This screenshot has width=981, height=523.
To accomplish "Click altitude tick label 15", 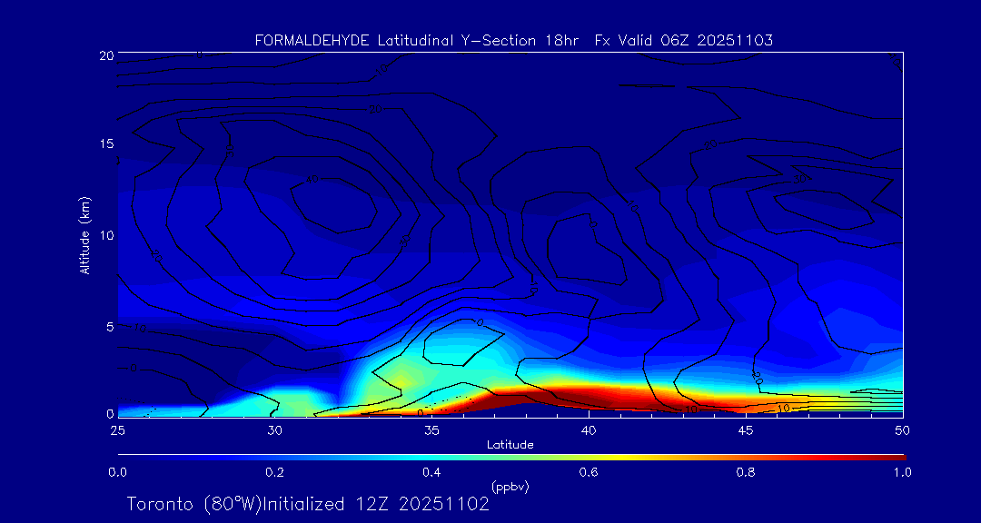I will 105,144.
